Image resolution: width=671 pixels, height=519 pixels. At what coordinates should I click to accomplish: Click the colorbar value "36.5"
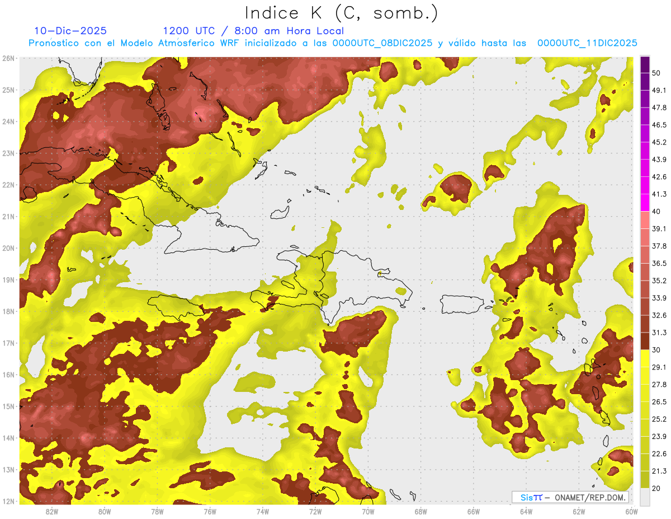tap(659, 263)
